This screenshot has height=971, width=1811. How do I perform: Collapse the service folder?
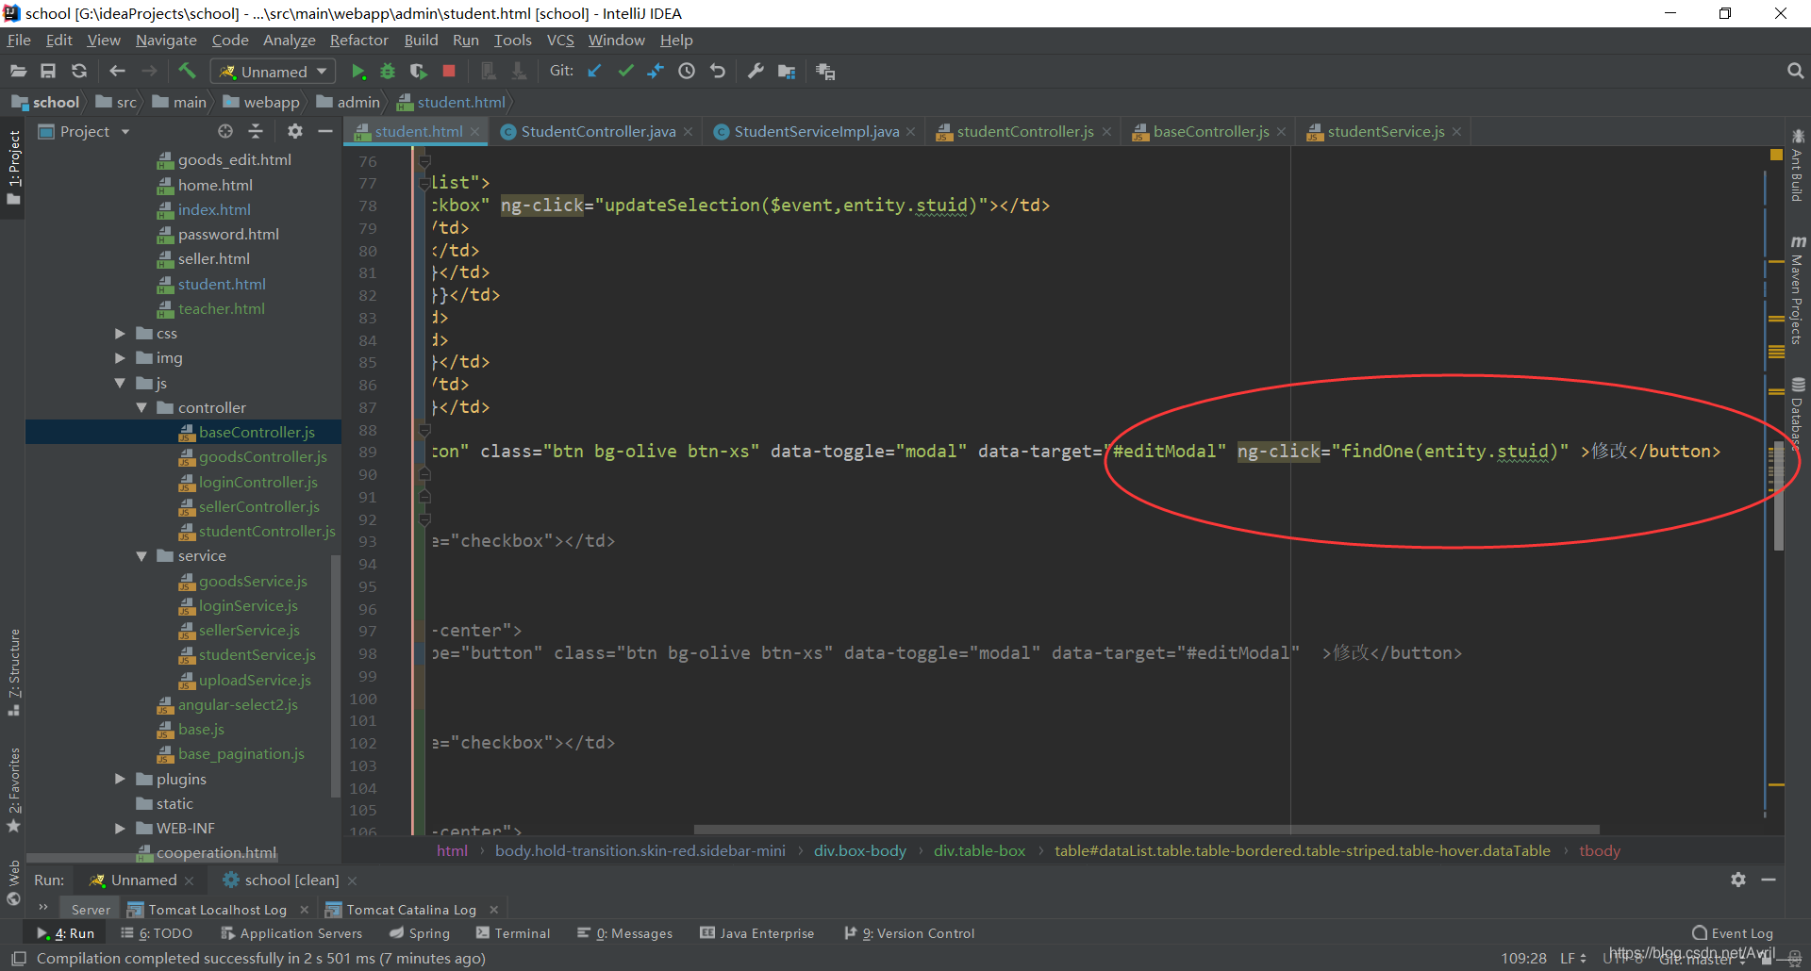(141, 556)
